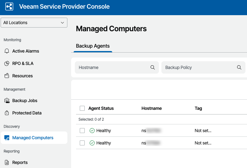Click the Veeam Service Provider Console title

64,6
